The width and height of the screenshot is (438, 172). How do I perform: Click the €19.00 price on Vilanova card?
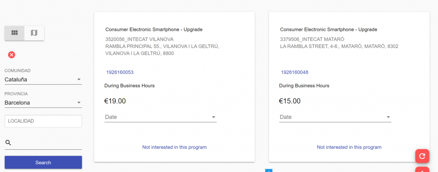(x=115, y=101)
